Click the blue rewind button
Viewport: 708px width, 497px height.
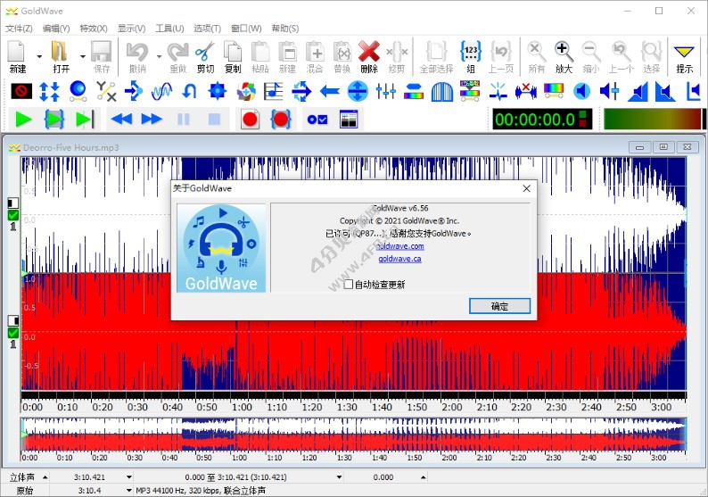pos(121,120)
